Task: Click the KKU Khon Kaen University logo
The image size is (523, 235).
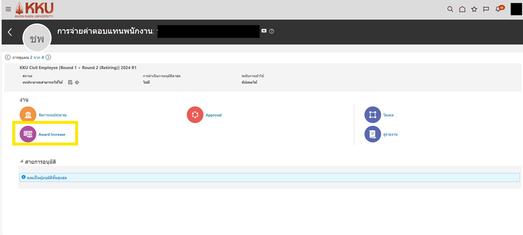Action: point(34,9)
